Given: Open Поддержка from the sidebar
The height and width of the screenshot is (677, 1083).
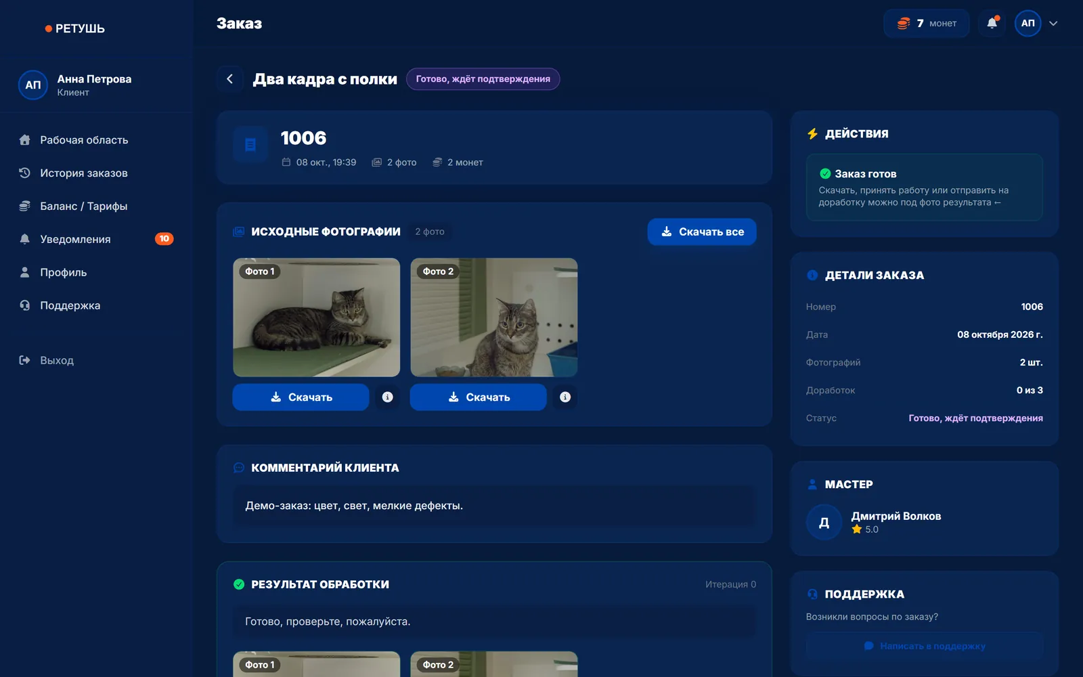Looking at the screenshot, I should pos(97,305).
